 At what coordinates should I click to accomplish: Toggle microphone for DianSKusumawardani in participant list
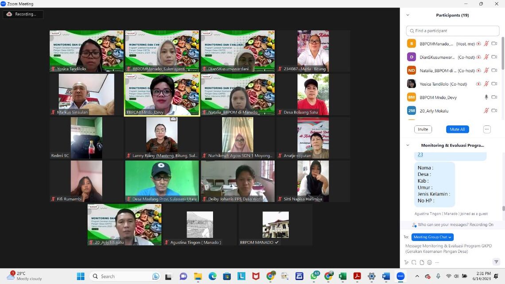coord(486,57)
